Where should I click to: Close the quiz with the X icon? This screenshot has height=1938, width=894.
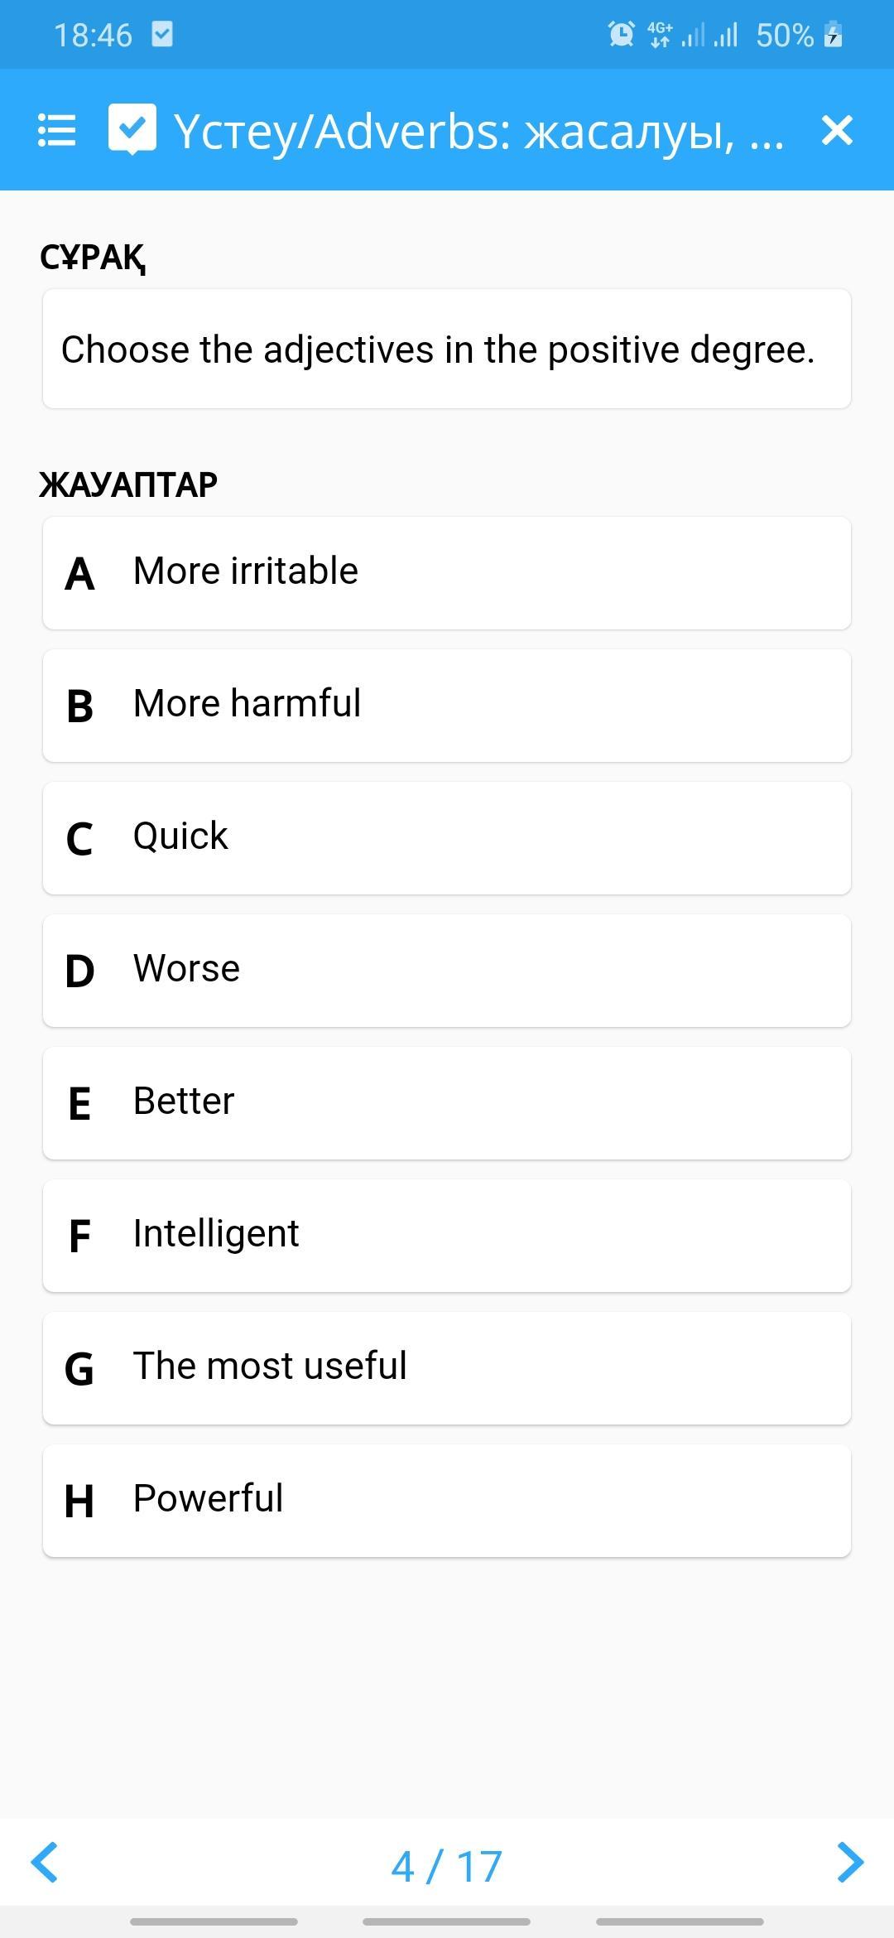(837, 130)
